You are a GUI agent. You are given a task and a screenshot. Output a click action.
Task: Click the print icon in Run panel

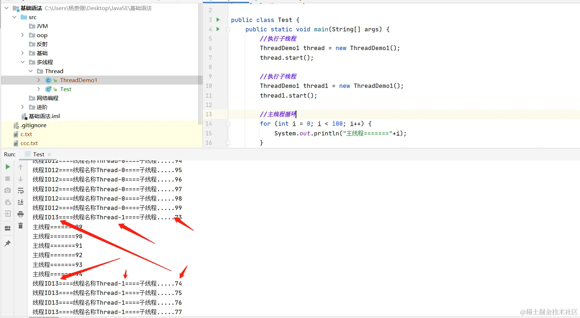tap(21, 214)
